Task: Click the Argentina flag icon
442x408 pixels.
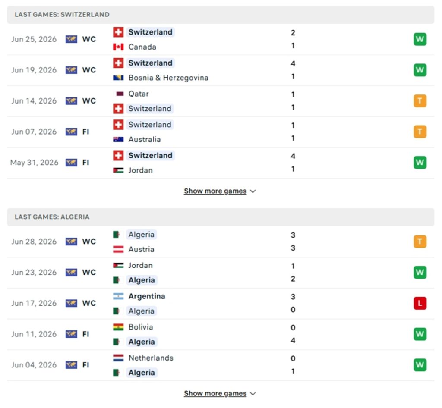Action: 118,296
